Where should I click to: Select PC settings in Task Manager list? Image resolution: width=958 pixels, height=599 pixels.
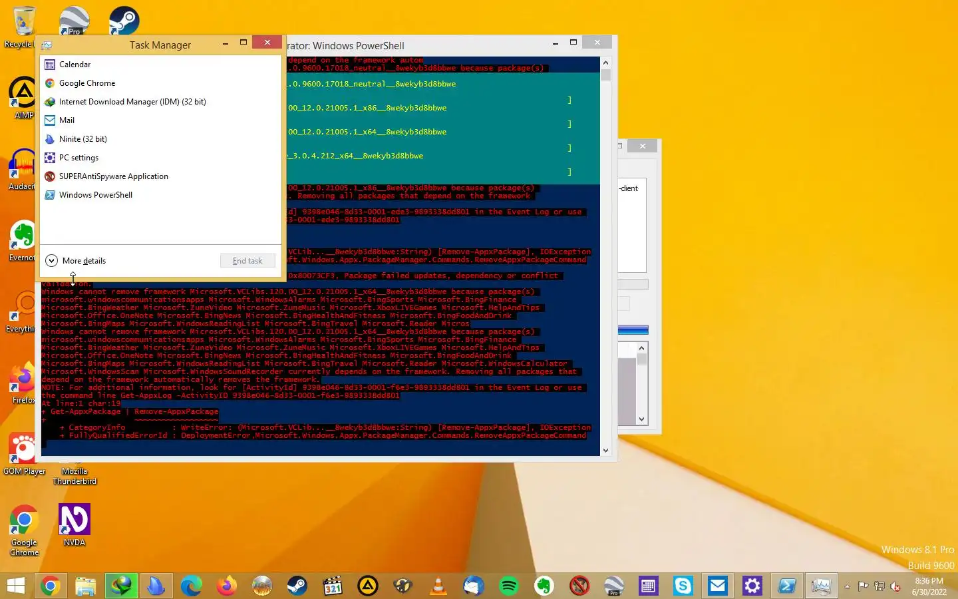pyautogui.click(x=161, y=158)
